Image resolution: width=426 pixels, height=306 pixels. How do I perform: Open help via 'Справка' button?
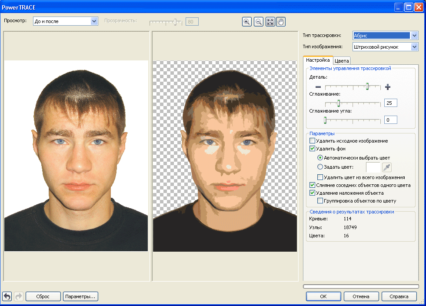click(399, 296)
